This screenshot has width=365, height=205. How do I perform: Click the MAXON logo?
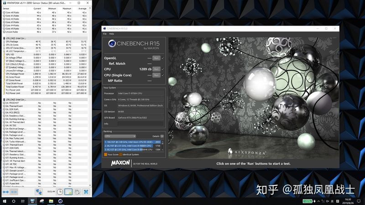pyautogui.click(x=120, y=163)
